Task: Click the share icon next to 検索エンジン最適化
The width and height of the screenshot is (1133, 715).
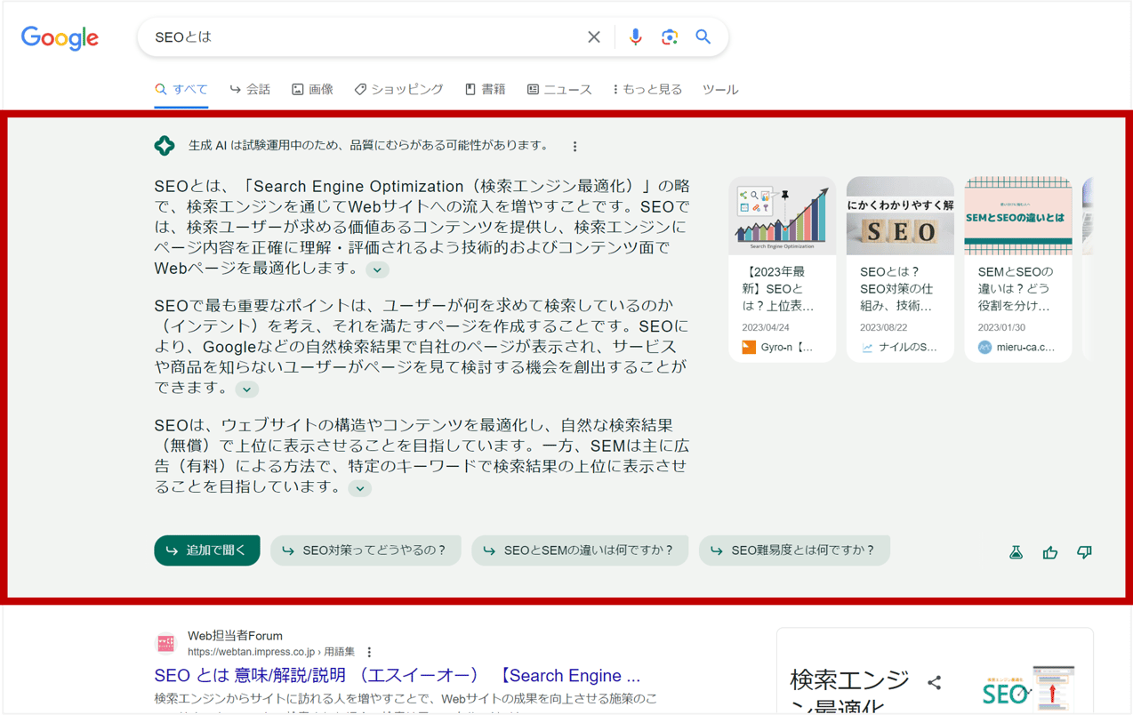Action: (935, 682)
